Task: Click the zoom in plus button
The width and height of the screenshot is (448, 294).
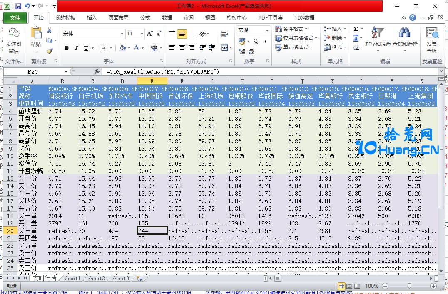Action: (433, 286)
